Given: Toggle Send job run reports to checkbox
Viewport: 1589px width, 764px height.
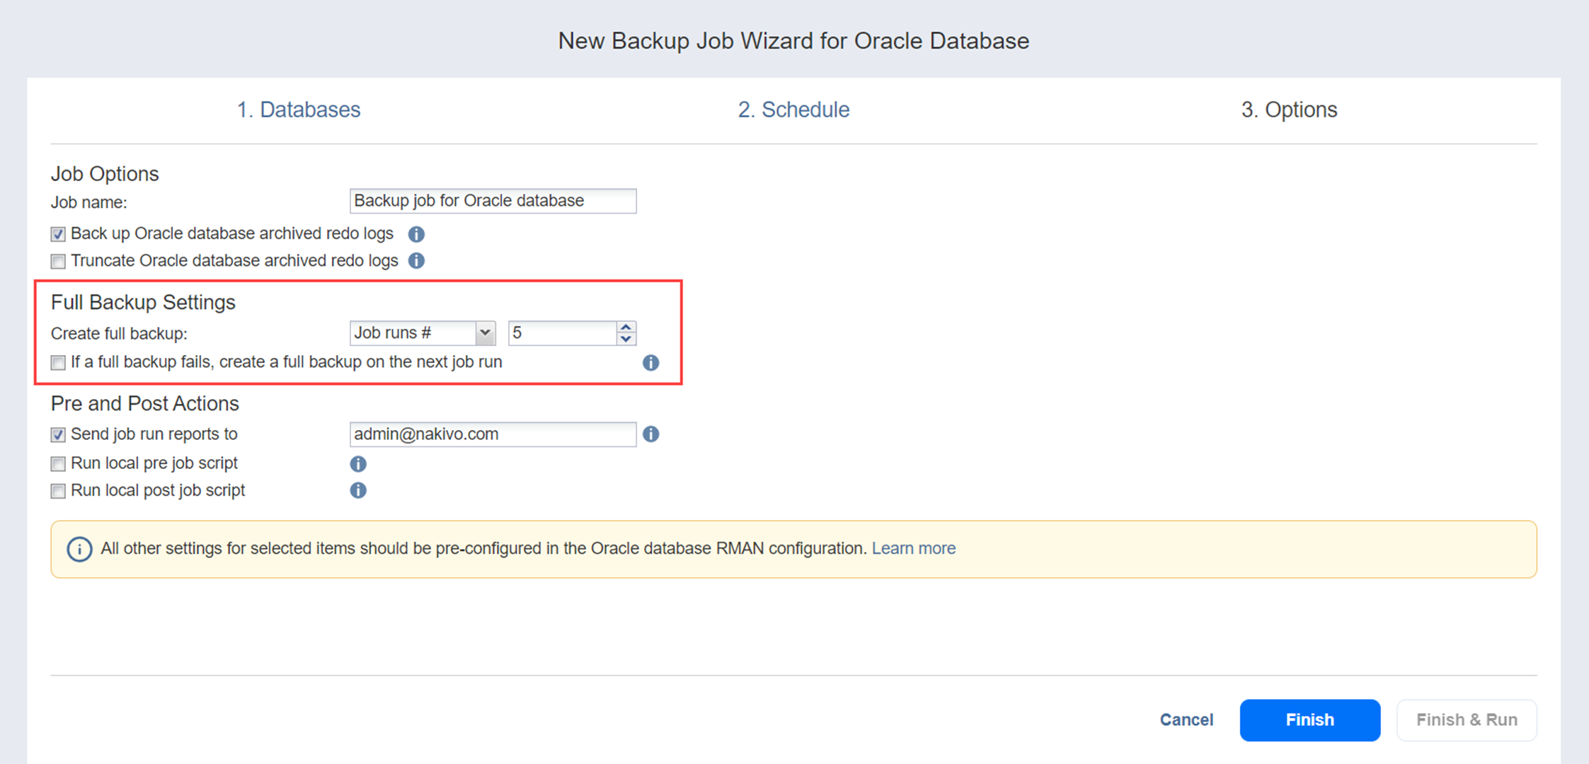Looking at the screenshot, I should [x=58, y=434].
